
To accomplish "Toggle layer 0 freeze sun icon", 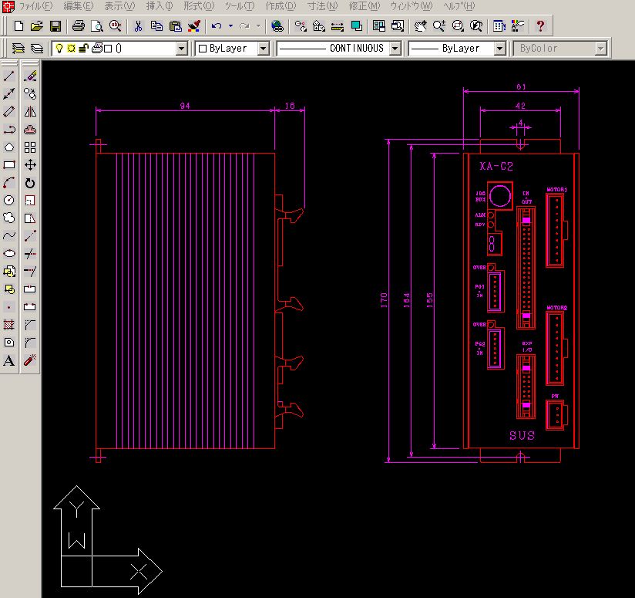I will pos(71,48).
